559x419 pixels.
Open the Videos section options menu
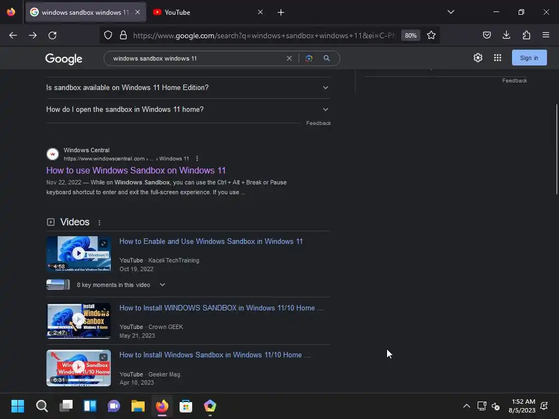click(99, 223)
